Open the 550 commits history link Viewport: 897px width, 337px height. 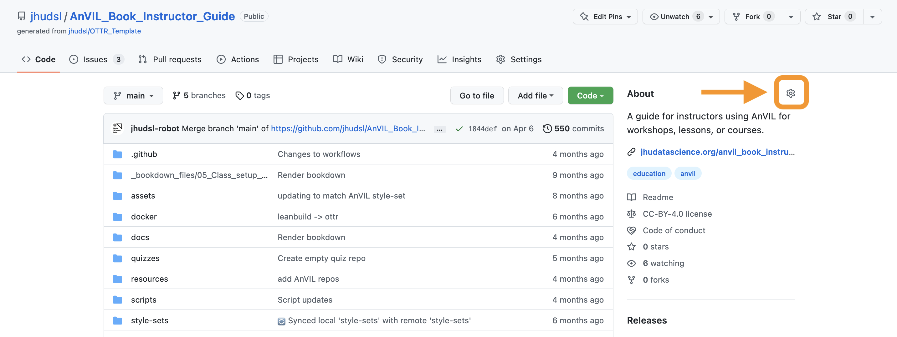(x=573, y=128)
